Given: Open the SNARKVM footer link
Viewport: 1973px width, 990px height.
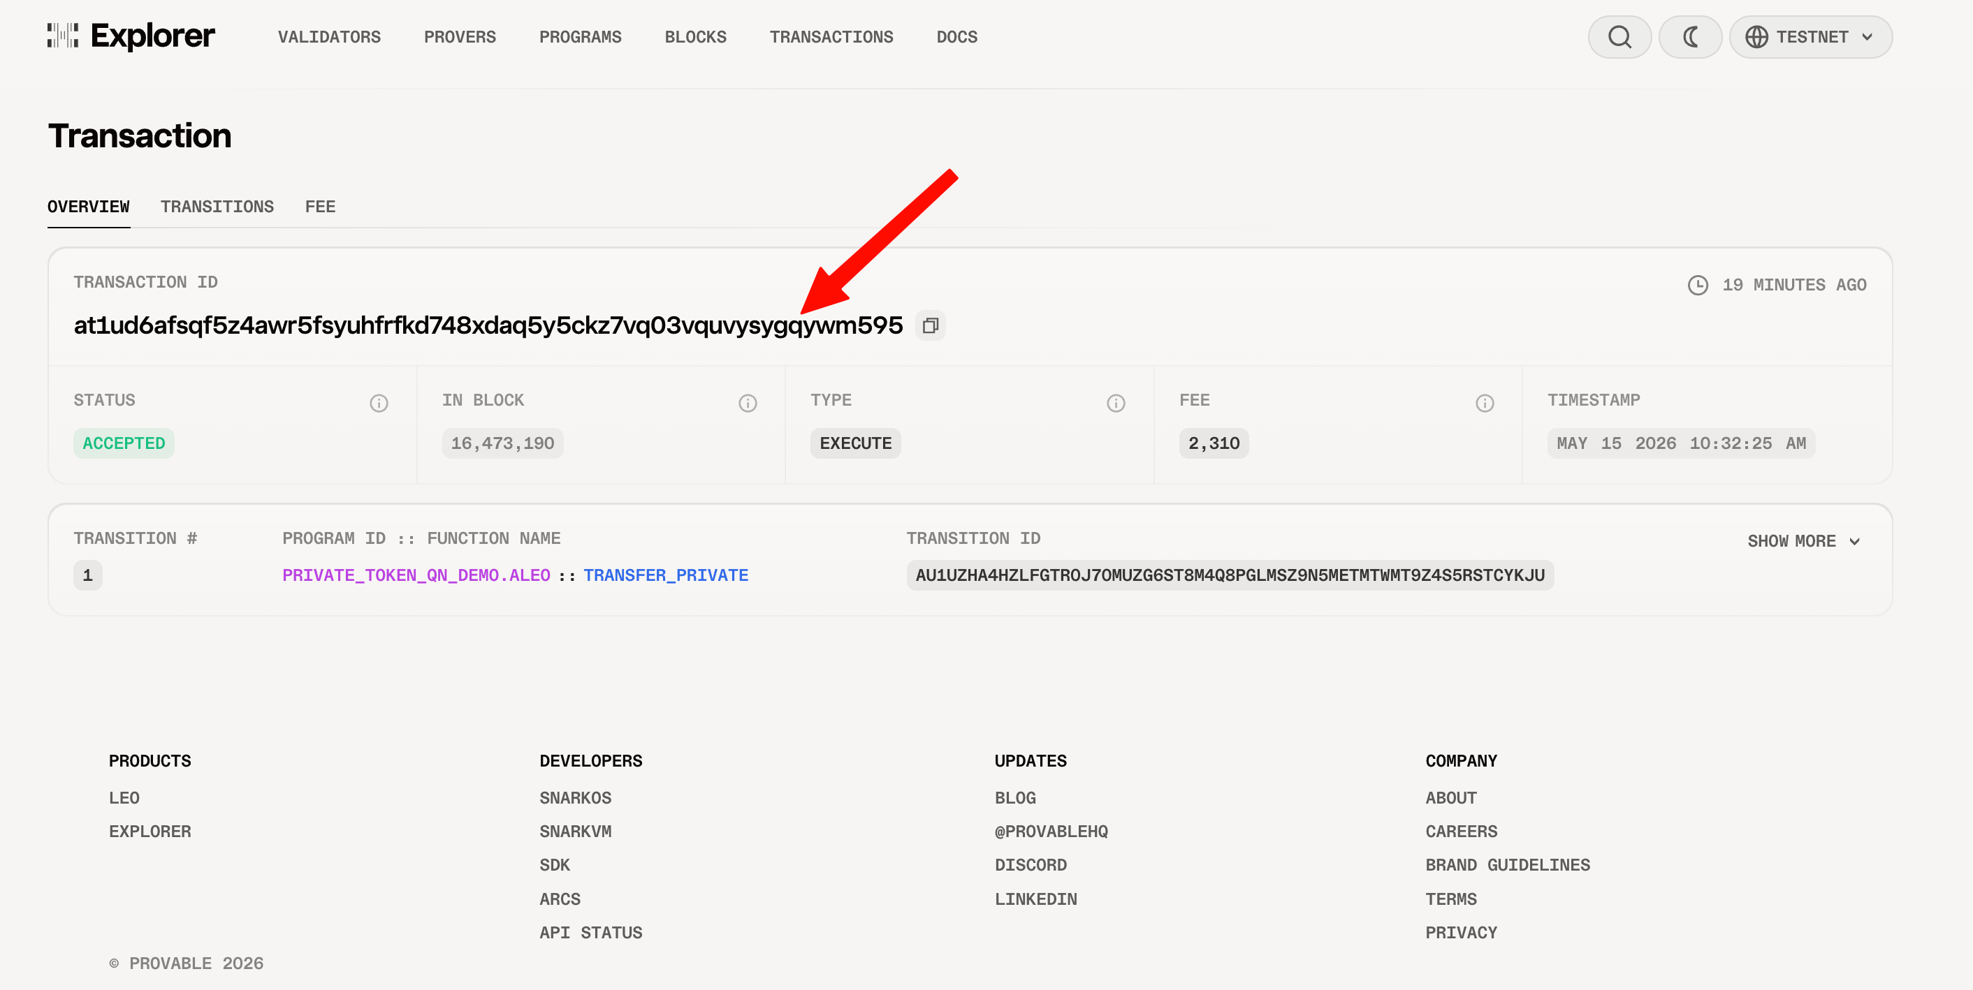Looking at the screenshot, I should 575,832.
